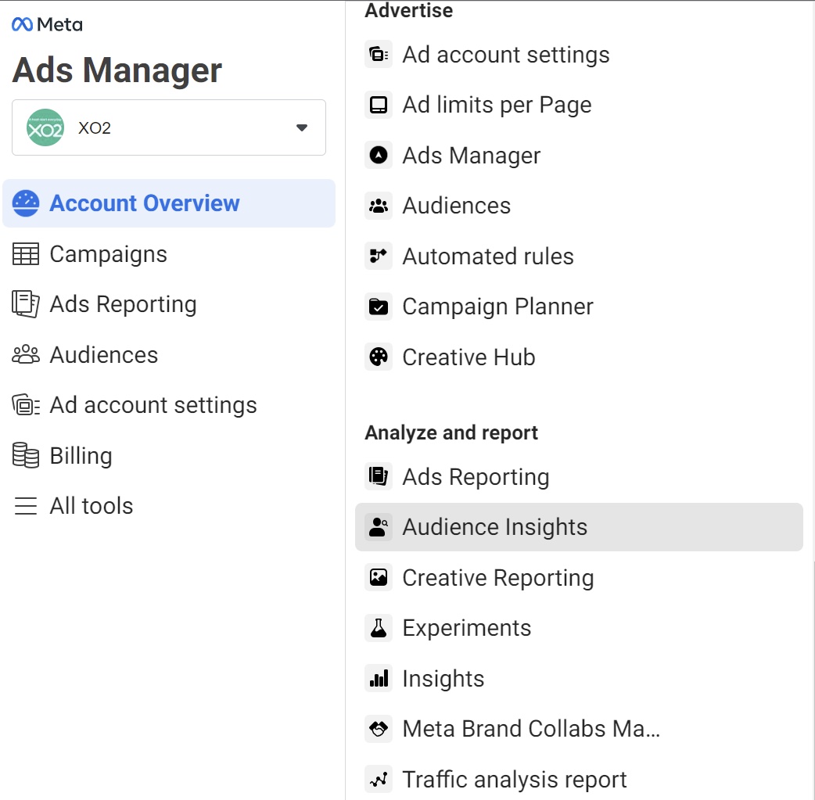Click the Traffic analysis report icon
Image resolution: width=815 pixels, height=800 pixels.
tap(379, 779)
